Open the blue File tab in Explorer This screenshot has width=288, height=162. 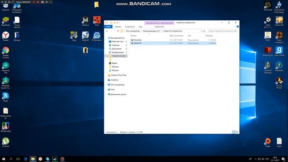(108, 27)
